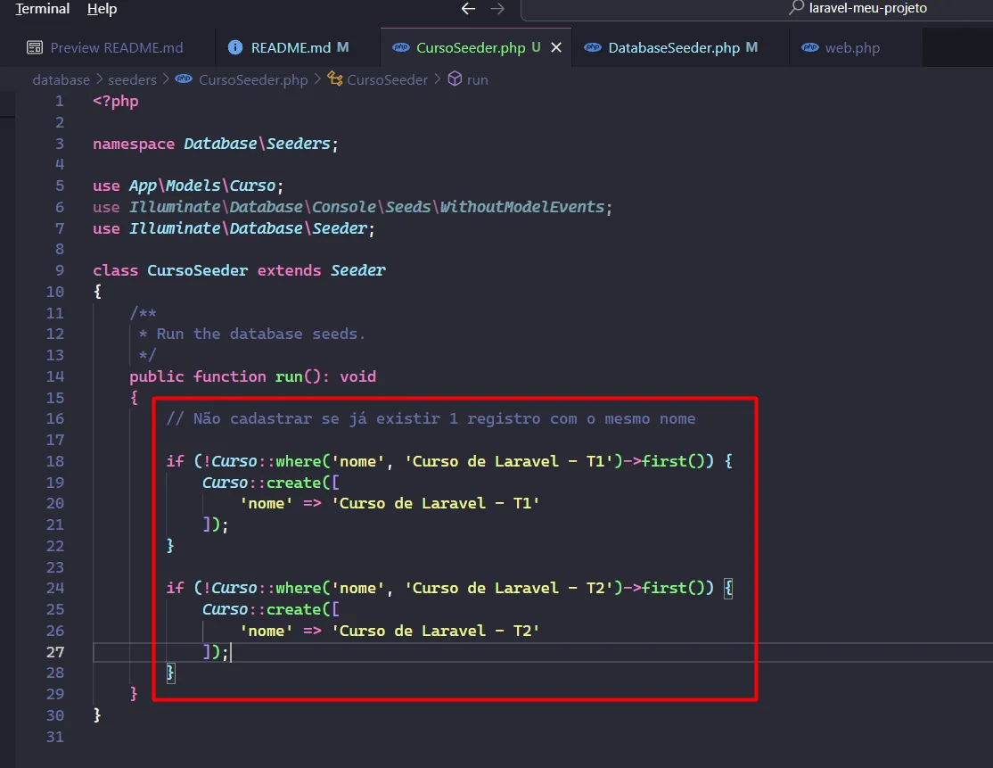Click the PHP icon on web.php tab
Image resolution: width=993 pixels, height=768 pixels.
tap(810, 47)
